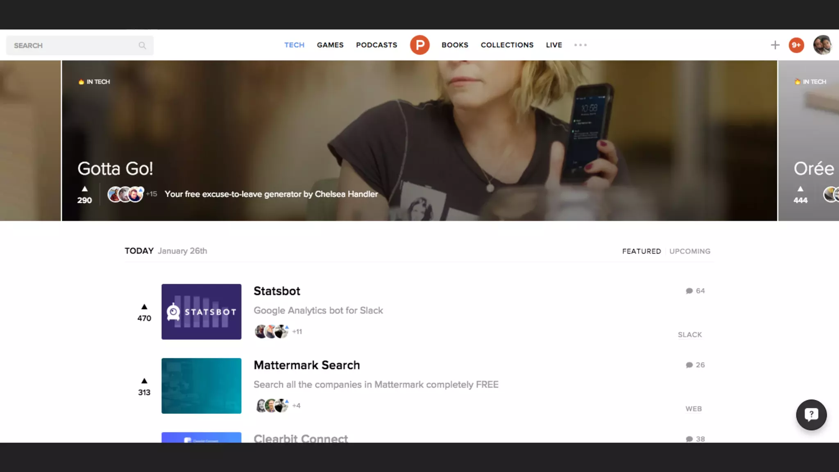Upvote Statsbot with the 470 arrow
The height and width of the screenshot is (472, 839).
[x=144, y=307]
